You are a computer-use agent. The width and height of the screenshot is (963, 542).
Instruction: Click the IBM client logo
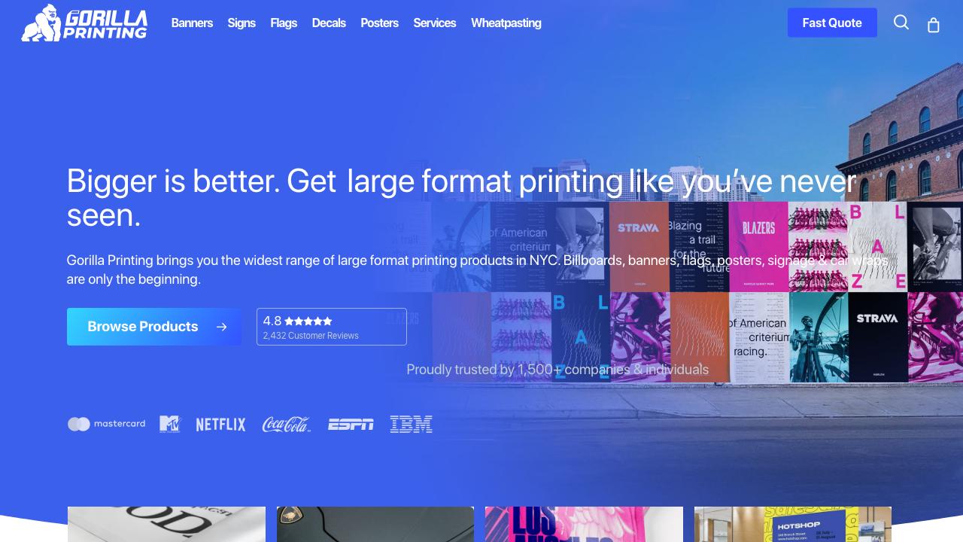[x=411, y=424]
